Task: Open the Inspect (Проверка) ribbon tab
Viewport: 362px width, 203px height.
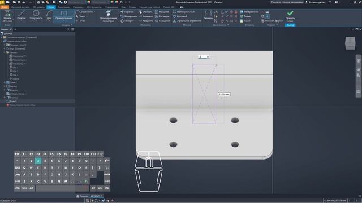Action: tap(78, 7)
